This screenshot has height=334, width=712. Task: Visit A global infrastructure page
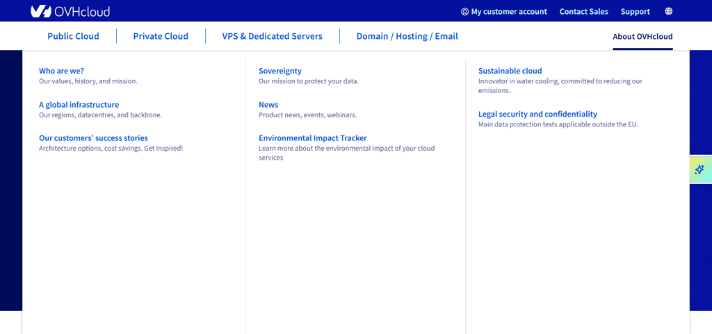click(79, 105)
